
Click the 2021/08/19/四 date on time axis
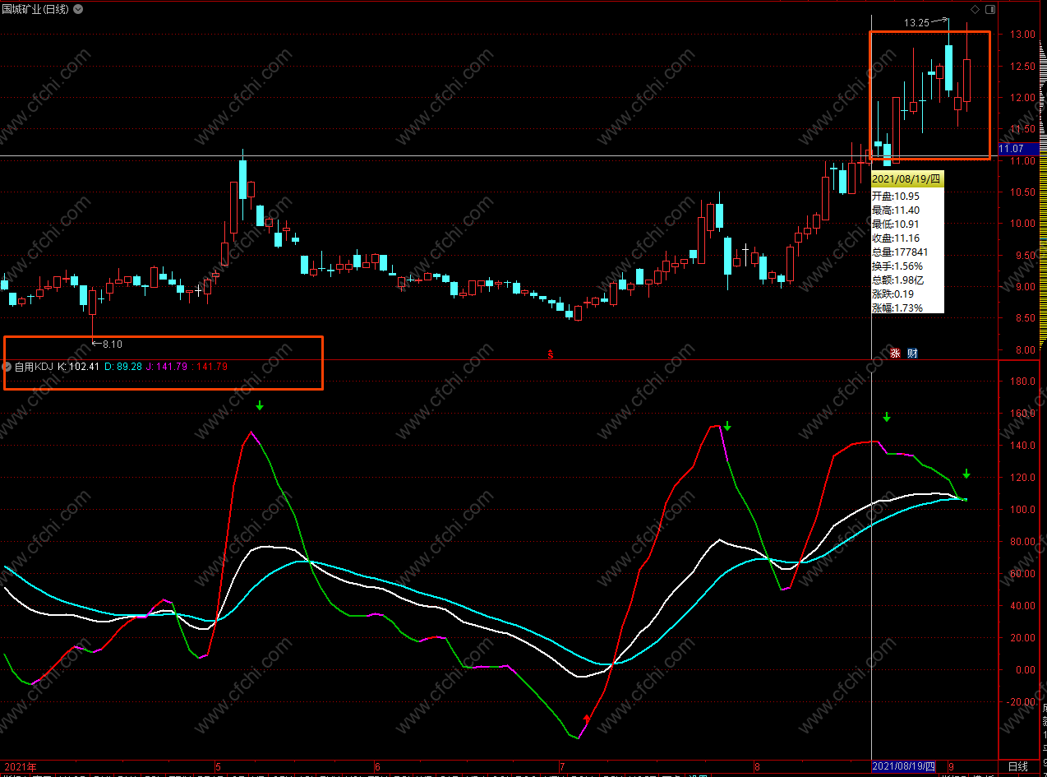pos(903,766)
